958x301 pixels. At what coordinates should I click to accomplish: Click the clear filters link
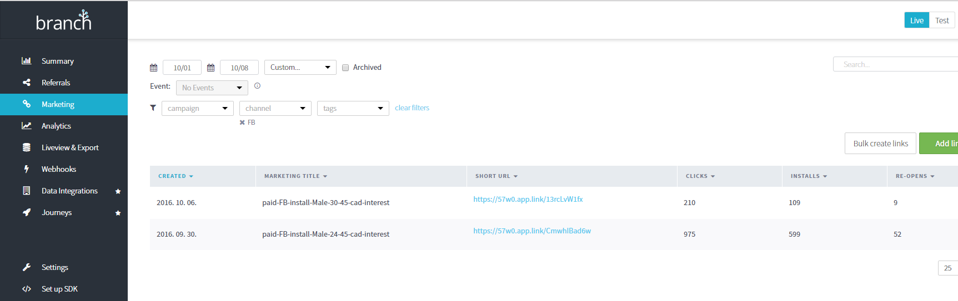click(412, 108)
